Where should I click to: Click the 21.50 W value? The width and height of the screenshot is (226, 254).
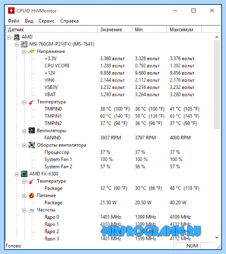(x=108, y=203)
